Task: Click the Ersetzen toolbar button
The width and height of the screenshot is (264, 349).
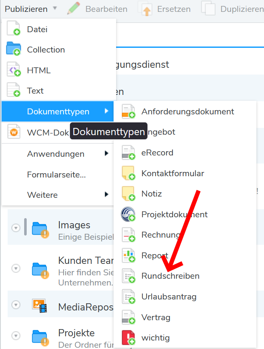Action: (x=164, y=9)
